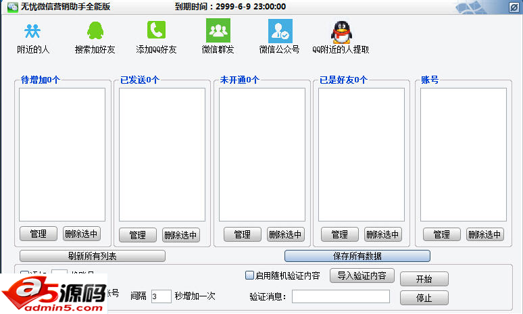The image size is (523, 314).
Task: Click inside the 已是好友 list box
Action: 362,155
